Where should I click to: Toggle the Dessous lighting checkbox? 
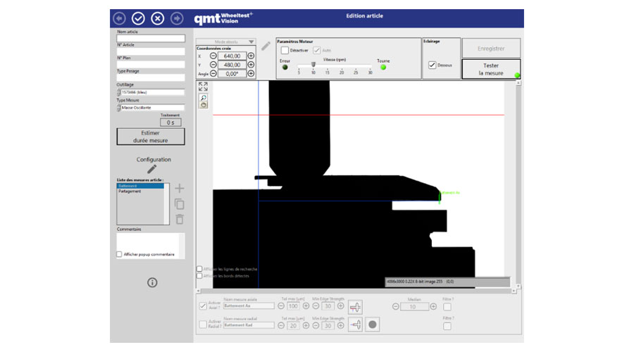tap(432, 65)
